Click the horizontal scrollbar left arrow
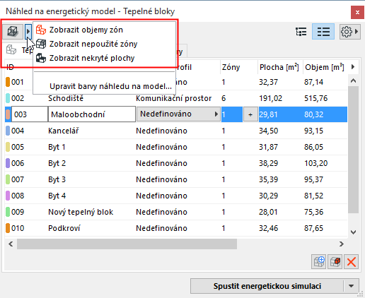The image size is (365, 298). coord(11,244)
